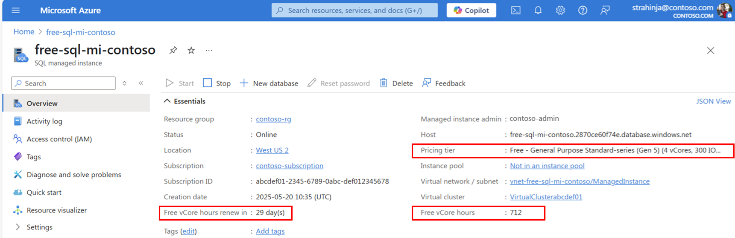Focus the sidebar Search field
The height and width of the screenshot is (238, 735).
click(63, 83)
